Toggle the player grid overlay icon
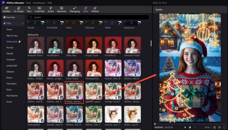The image size is (228, 130). tap(219, 127)
